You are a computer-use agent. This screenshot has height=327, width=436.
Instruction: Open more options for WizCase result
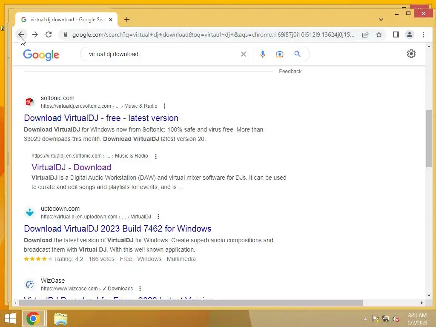140,289
